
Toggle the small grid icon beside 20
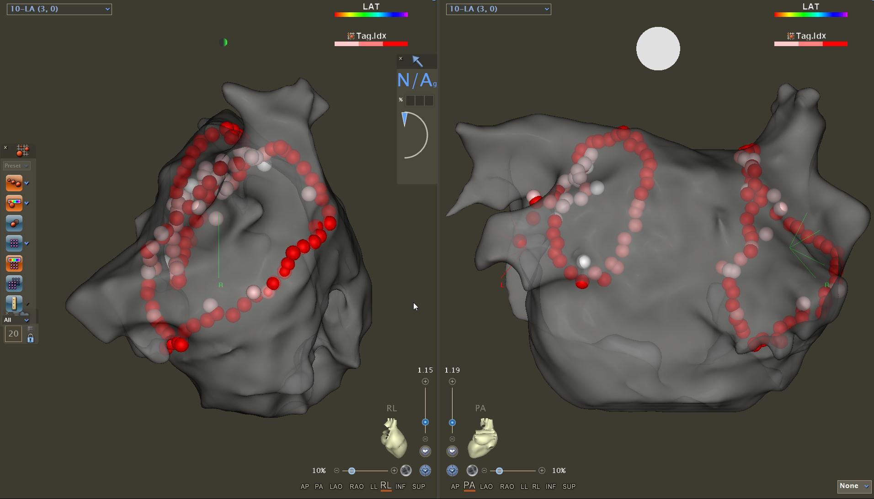[31, 329]
